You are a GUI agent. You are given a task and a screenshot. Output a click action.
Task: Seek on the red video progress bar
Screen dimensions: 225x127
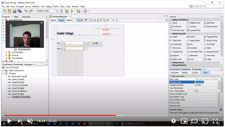coord(78,115)
